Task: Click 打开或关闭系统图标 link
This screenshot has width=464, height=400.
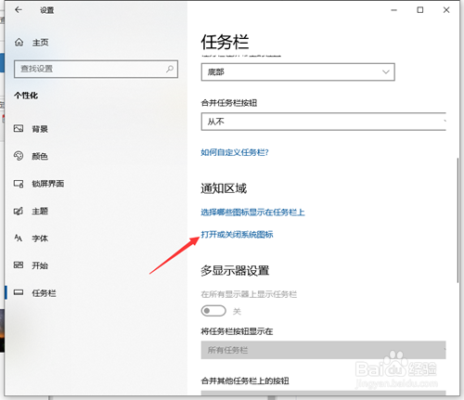Action: [237, 235]
